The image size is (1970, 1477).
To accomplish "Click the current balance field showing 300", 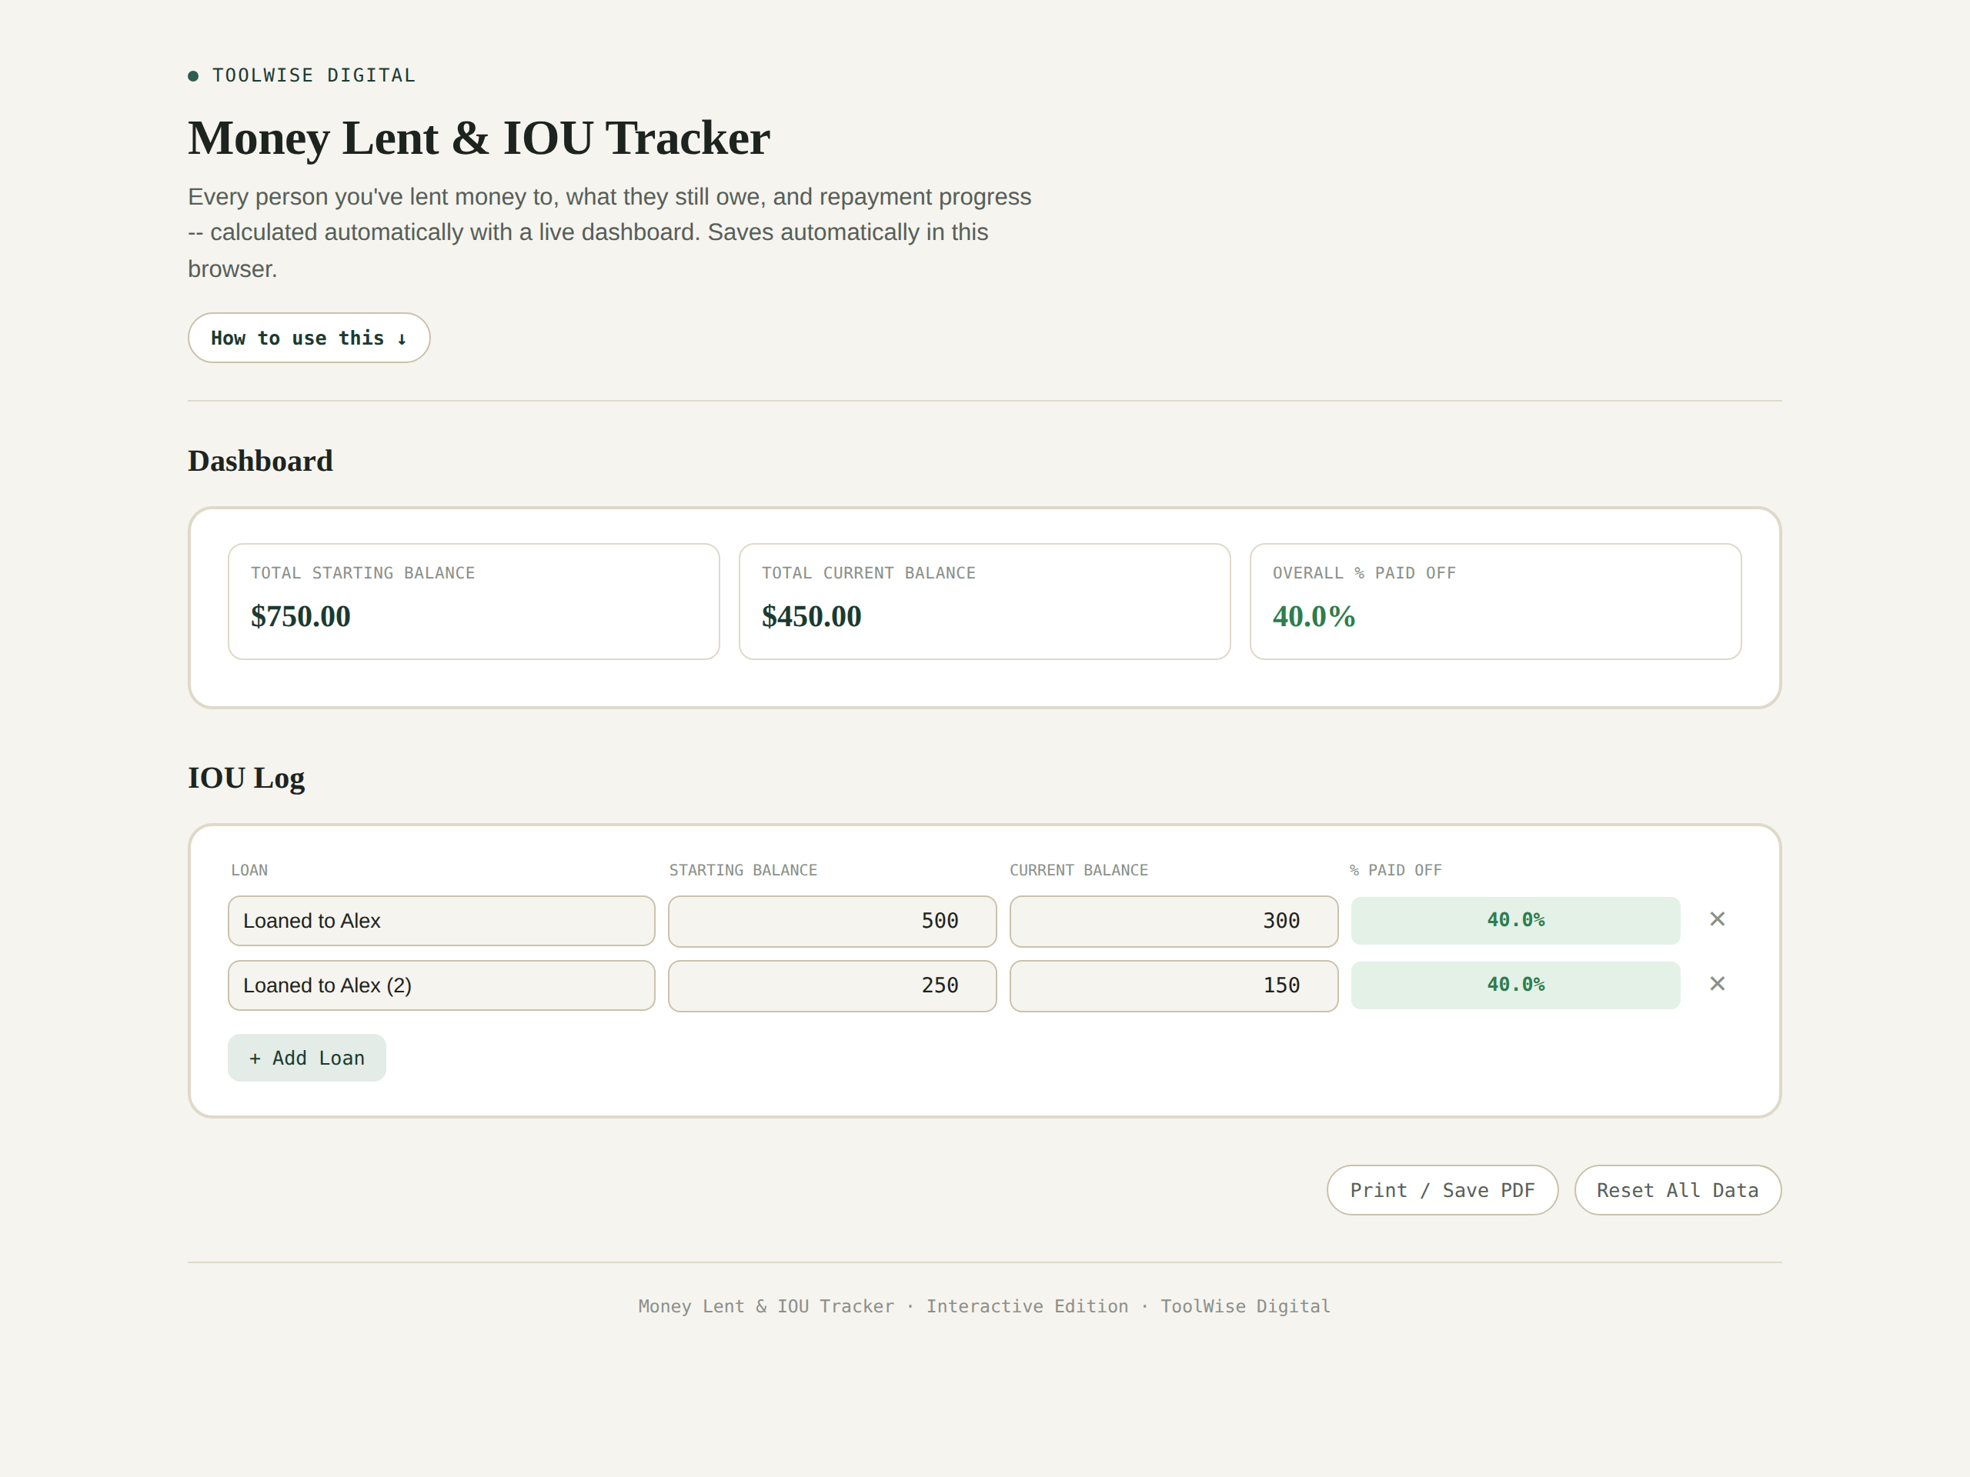I will coord(1174,921).
